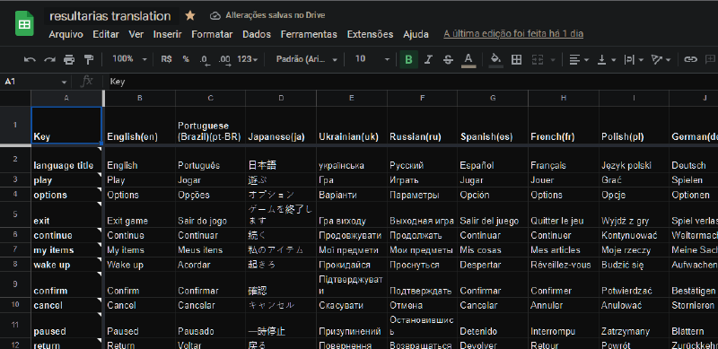This screenshot has height=349, width=718.
Task: Open text rotation dropdown
Action: point(661,59)
